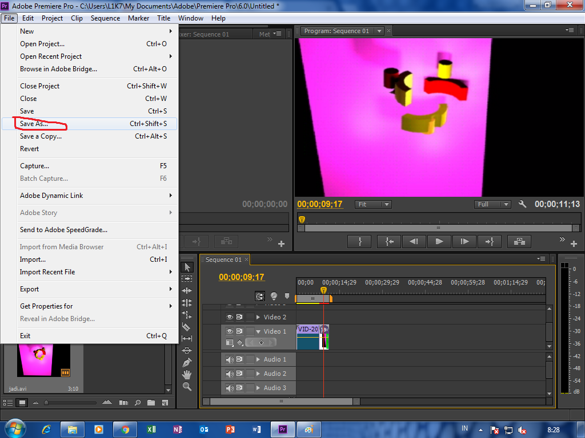The image size is (585, 438).
Task: Select the Zoom magnifier tool
Action: 187,387
